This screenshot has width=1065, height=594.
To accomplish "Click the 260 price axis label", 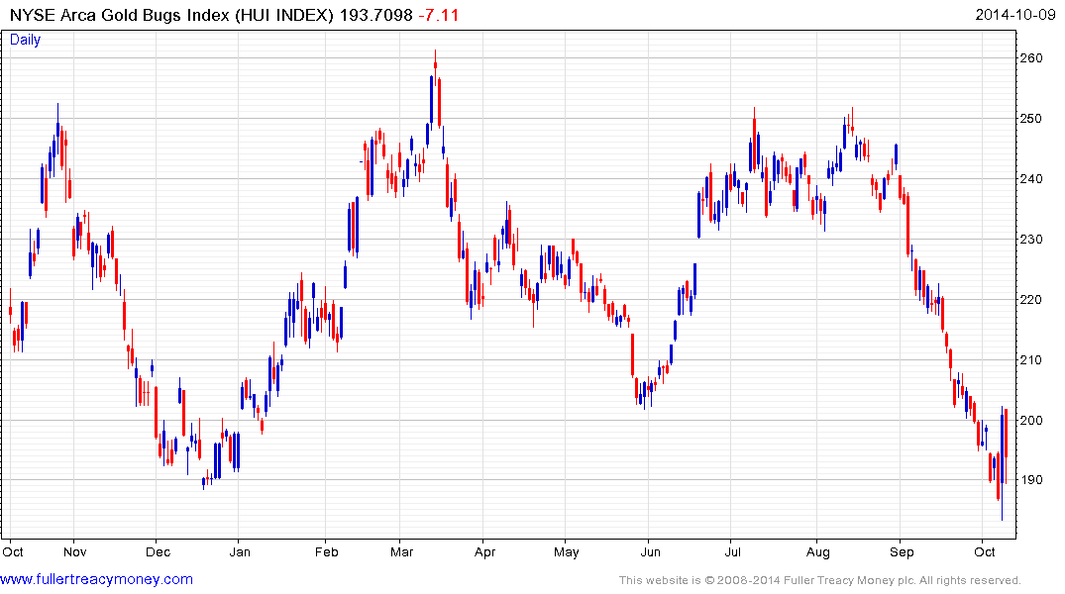I will coord(1031,58).
